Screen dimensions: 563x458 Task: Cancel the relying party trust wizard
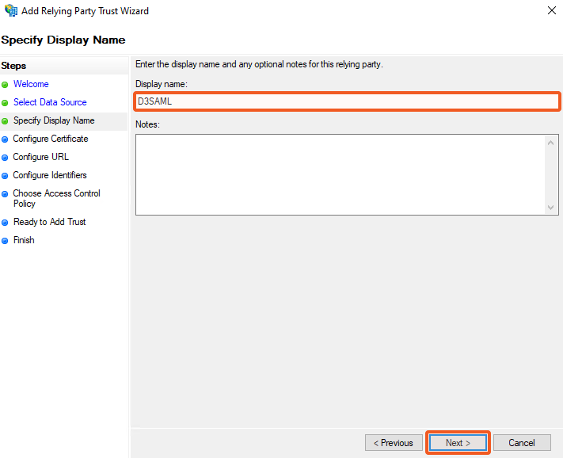(522, 443)
